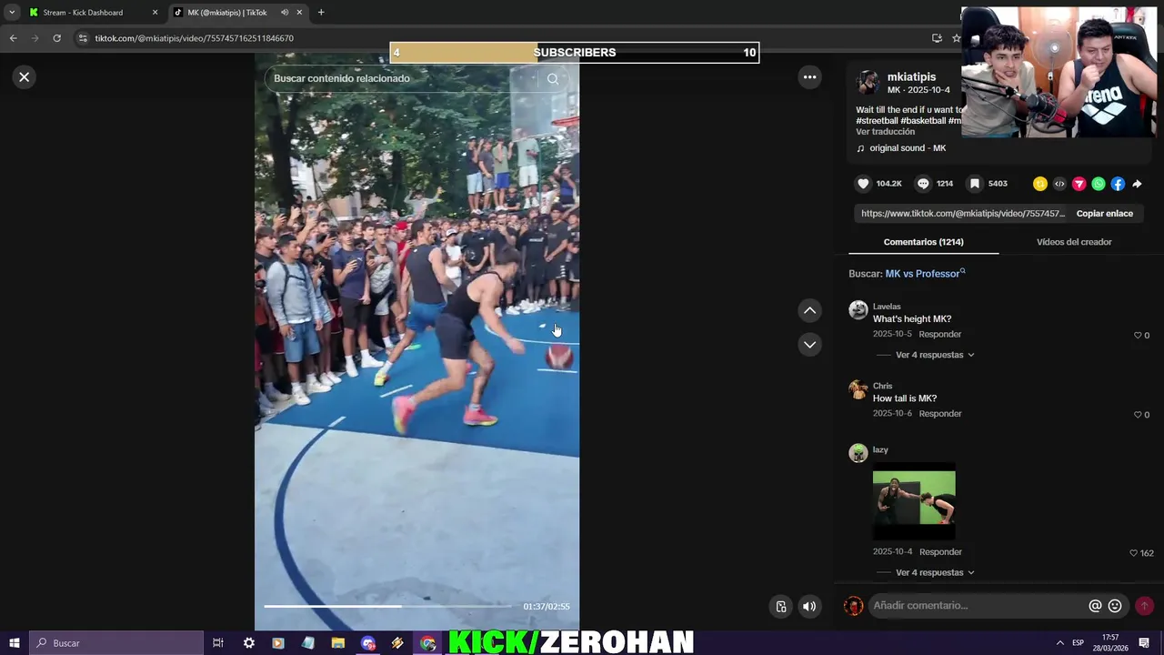Screen dimensions: 1164x655
Task: Reply to Chris's comment
Action: [939, 414]
